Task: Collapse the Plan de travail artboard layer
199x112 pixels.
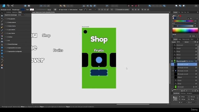Action: [x=172, y=61]
